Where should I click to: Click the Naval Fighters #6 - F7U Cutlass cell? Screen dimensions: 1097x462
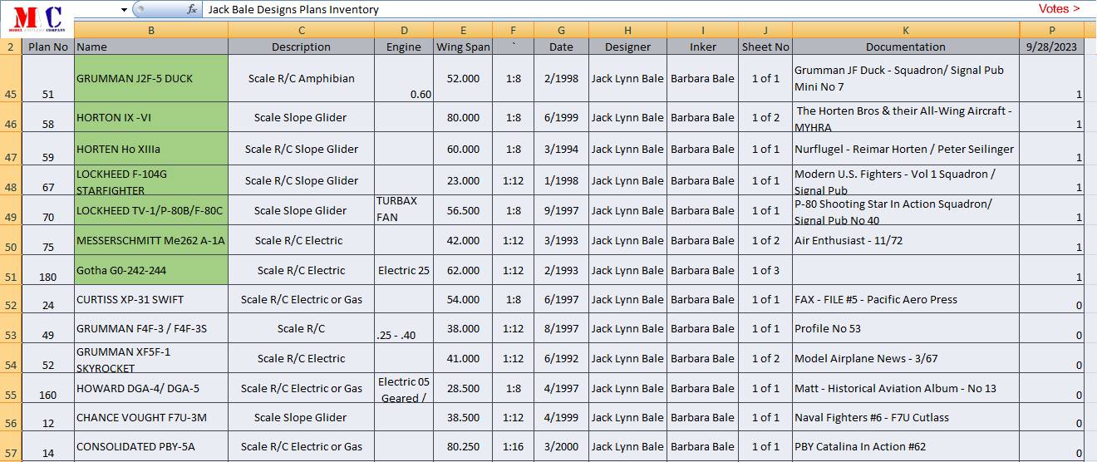pyautogui.click(x=906, y=417)
